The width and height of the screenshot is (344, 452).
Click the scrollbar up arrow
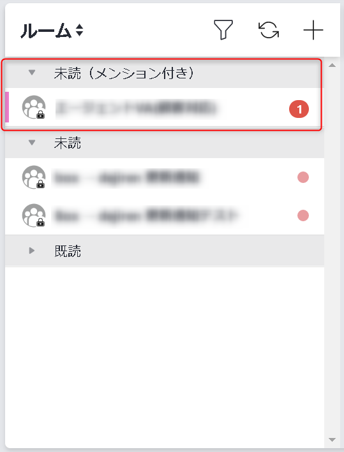332,65
